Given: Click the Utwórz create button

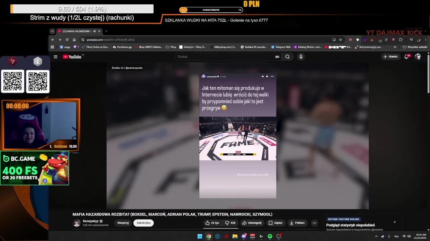Looking at the screenshot, I should (391, 57).
